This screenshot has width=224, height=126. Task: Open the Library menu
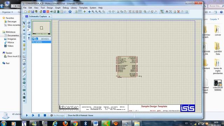74,8
